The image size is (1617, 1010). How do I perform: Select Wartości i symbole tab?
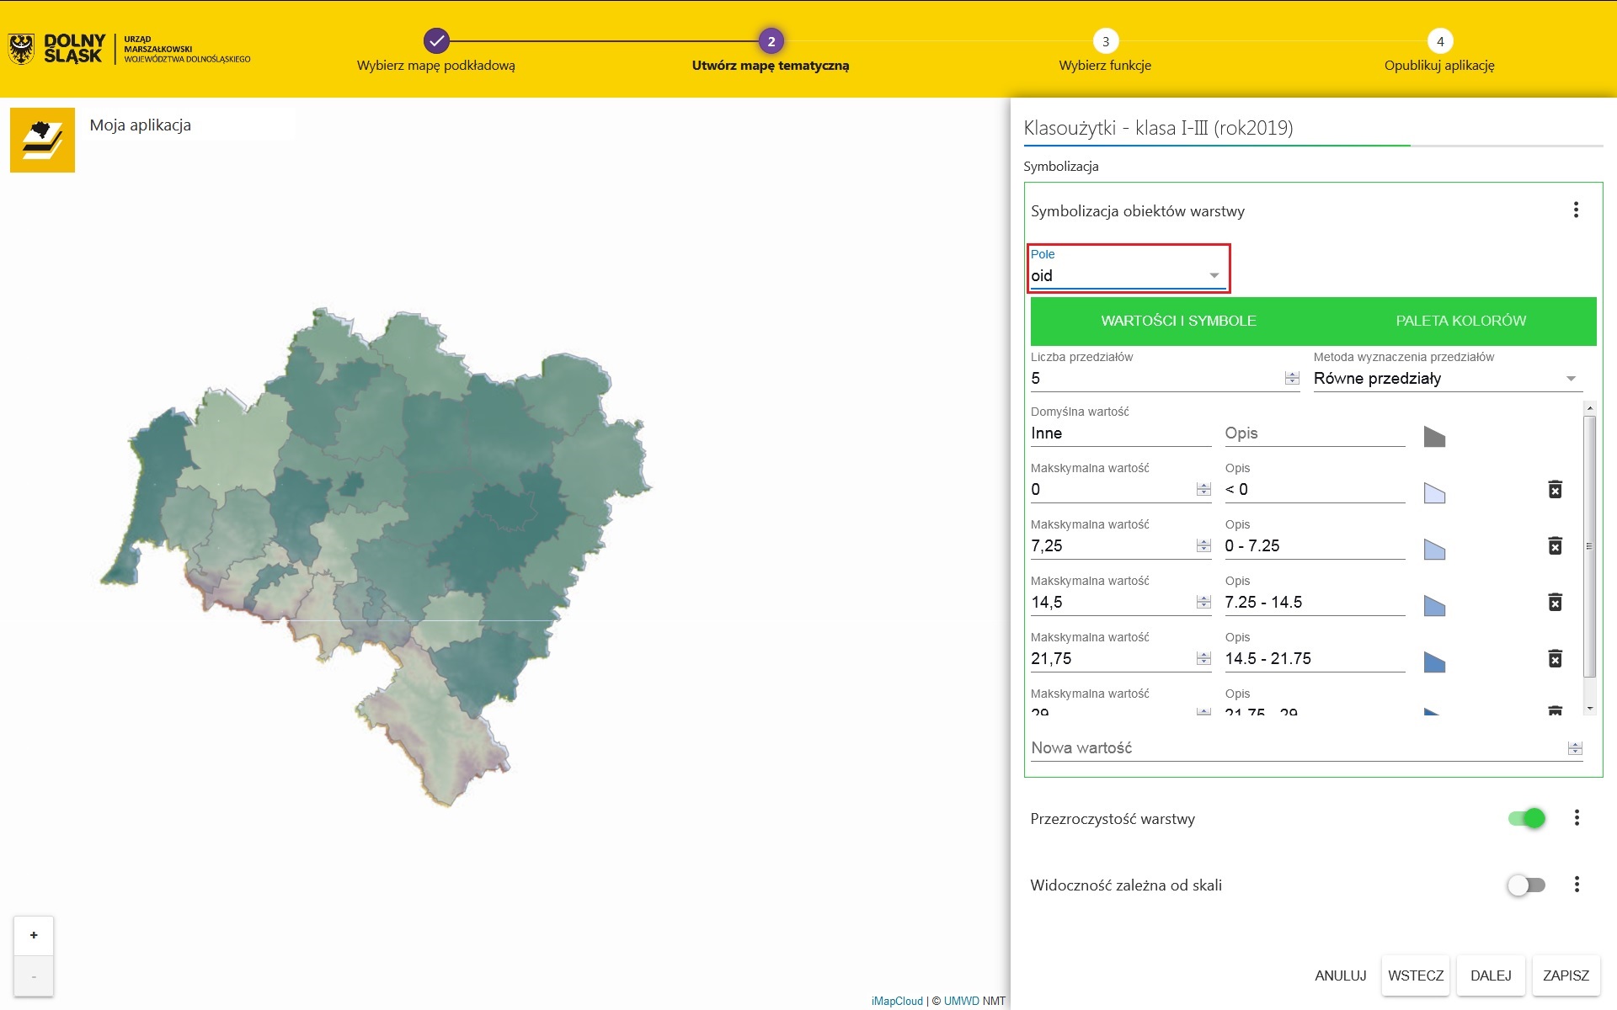[1178, 321]
